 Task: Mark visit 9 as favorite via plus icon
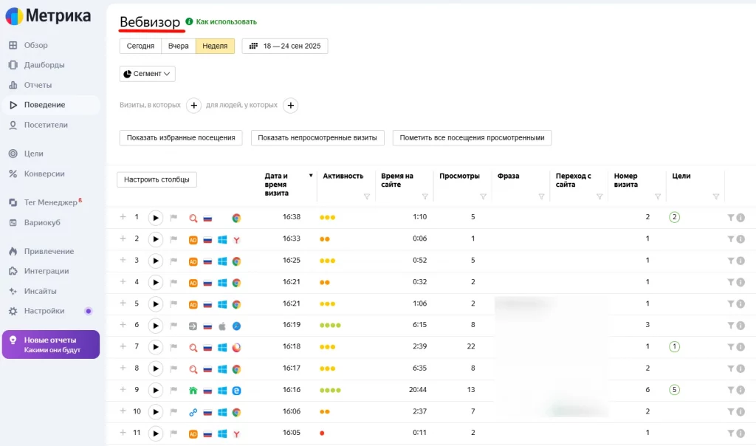click(x=123, y=389)
